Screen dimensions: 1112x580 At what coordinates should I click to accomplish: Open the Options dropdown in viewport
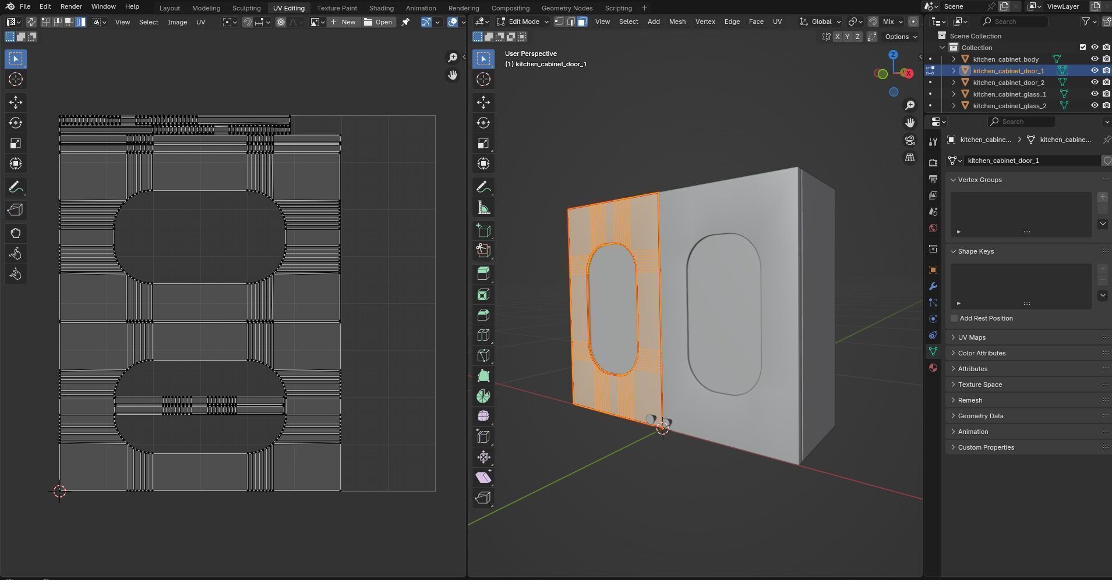point(901,37)
